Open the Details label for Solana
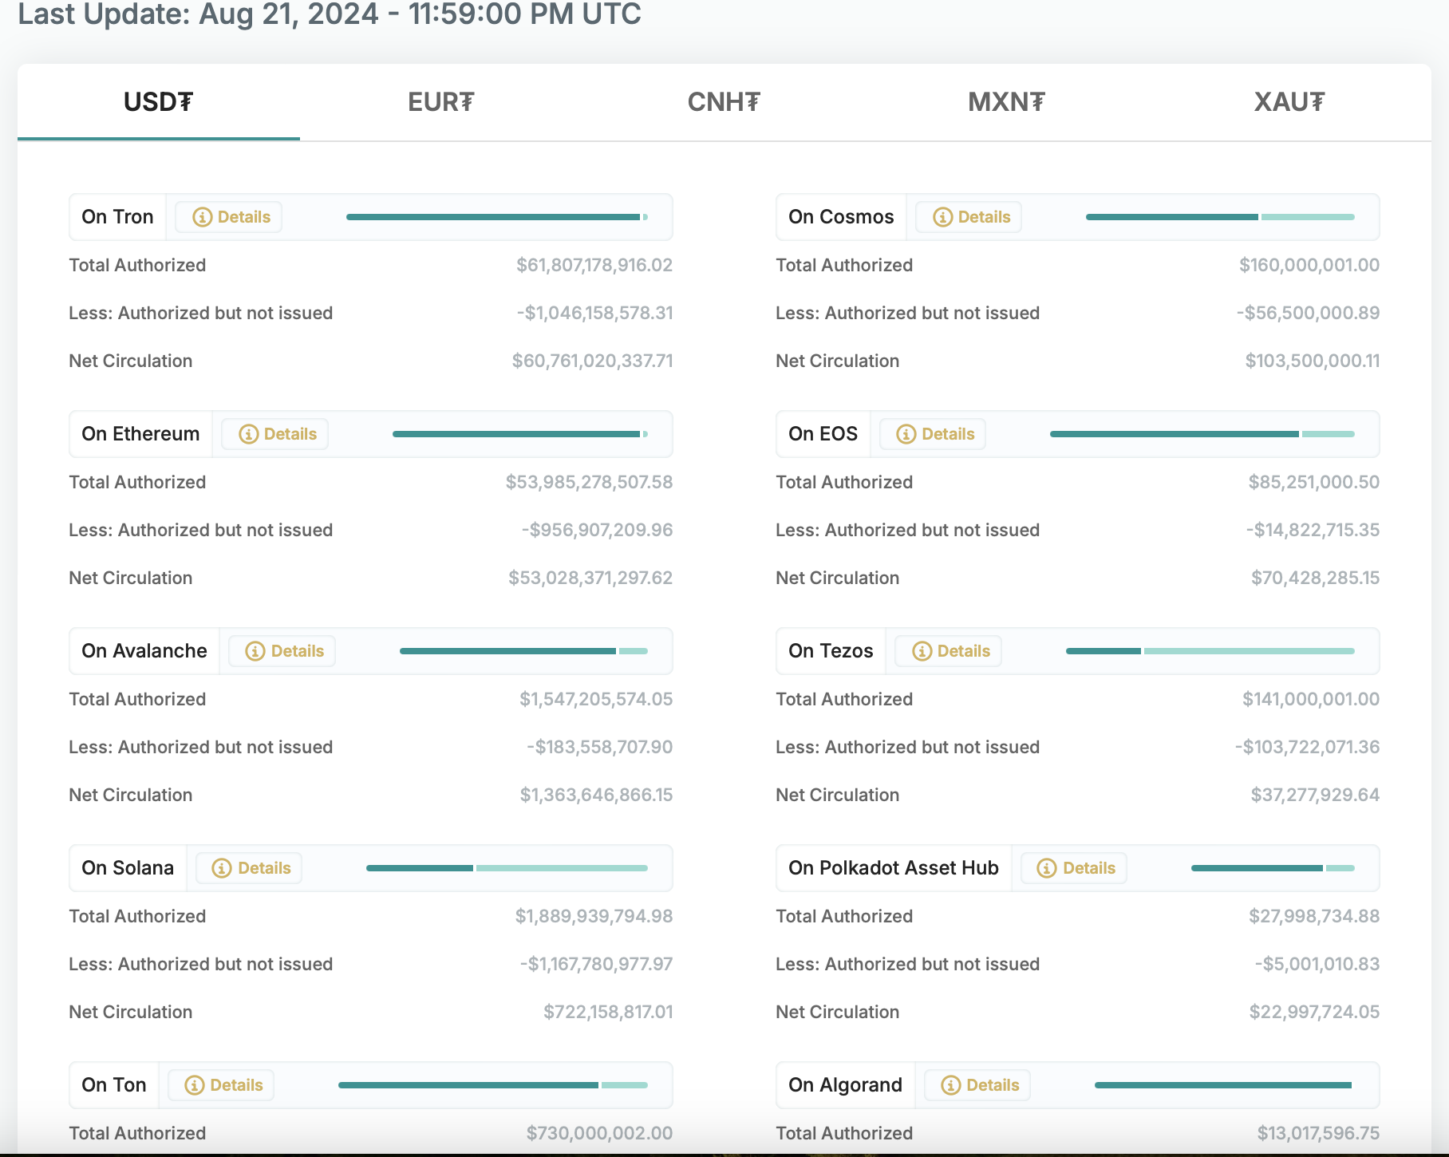This screenshot has width=1449, height=1157. (265, 868)
